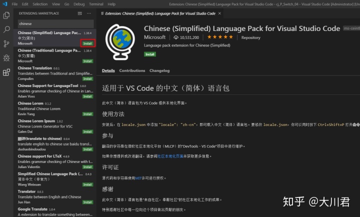The width and height of the screenshot is (360, 217).
Task: Open the Source Control view
Action: pyautogui.click(x=6, y=43)
